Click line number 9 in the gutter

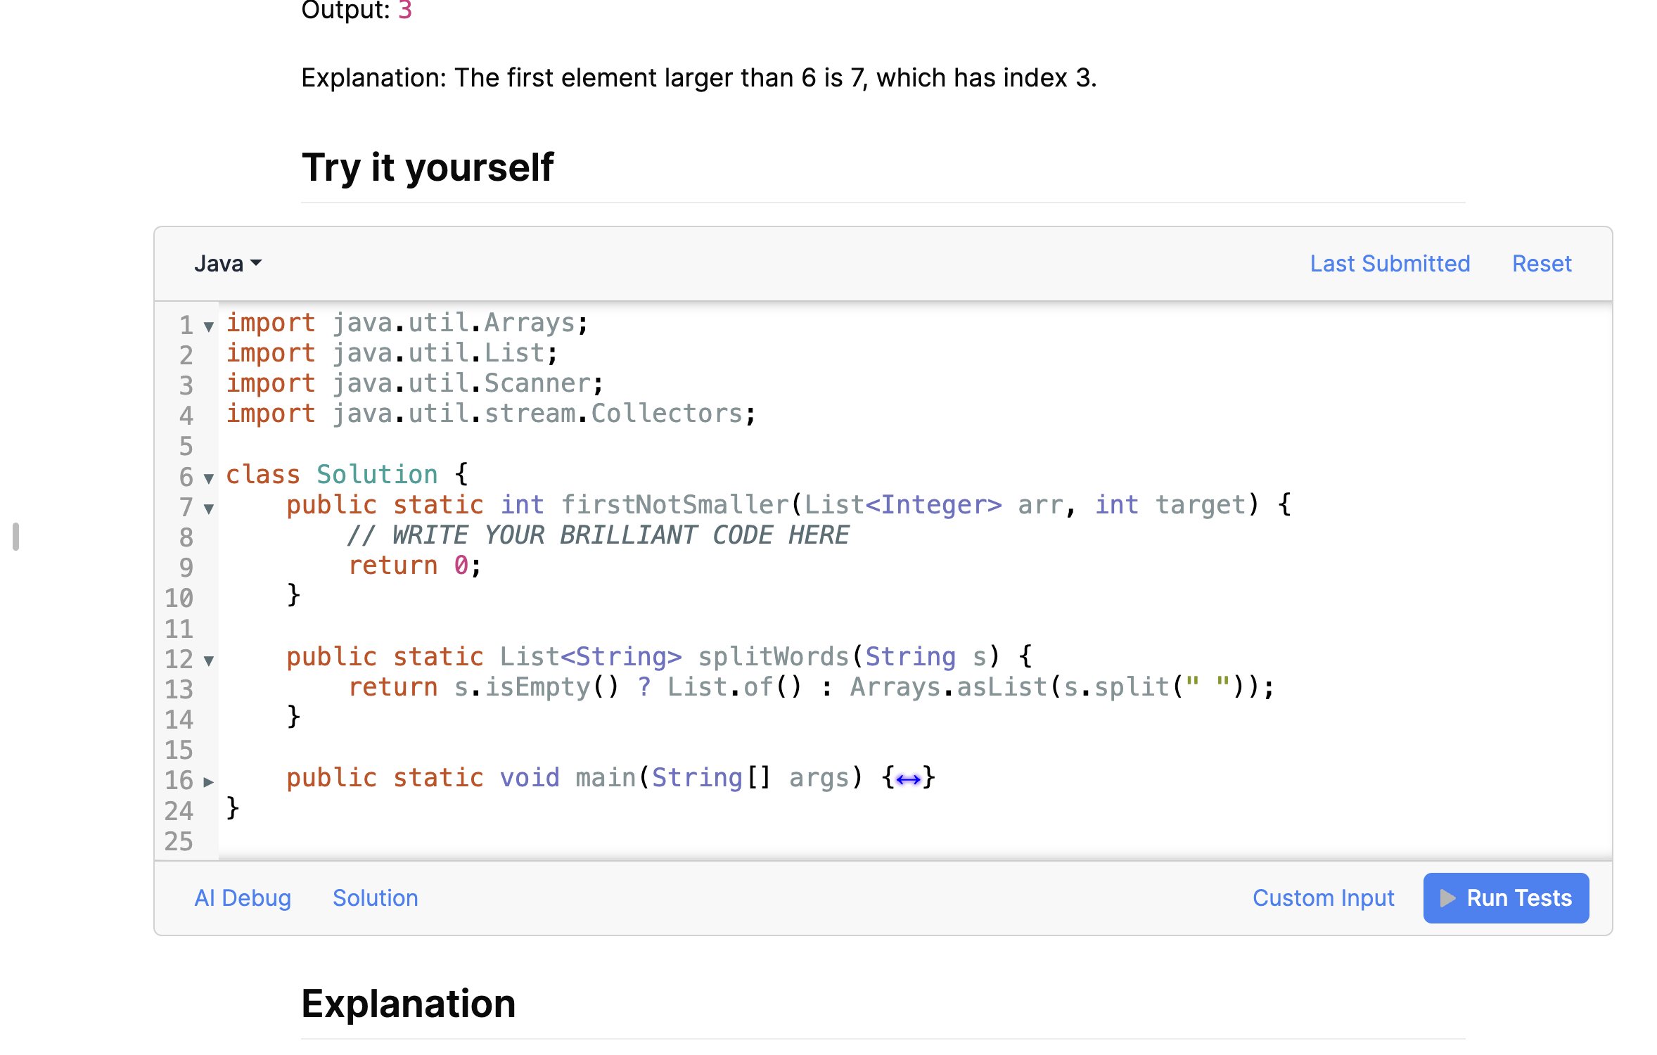[186, 567]
